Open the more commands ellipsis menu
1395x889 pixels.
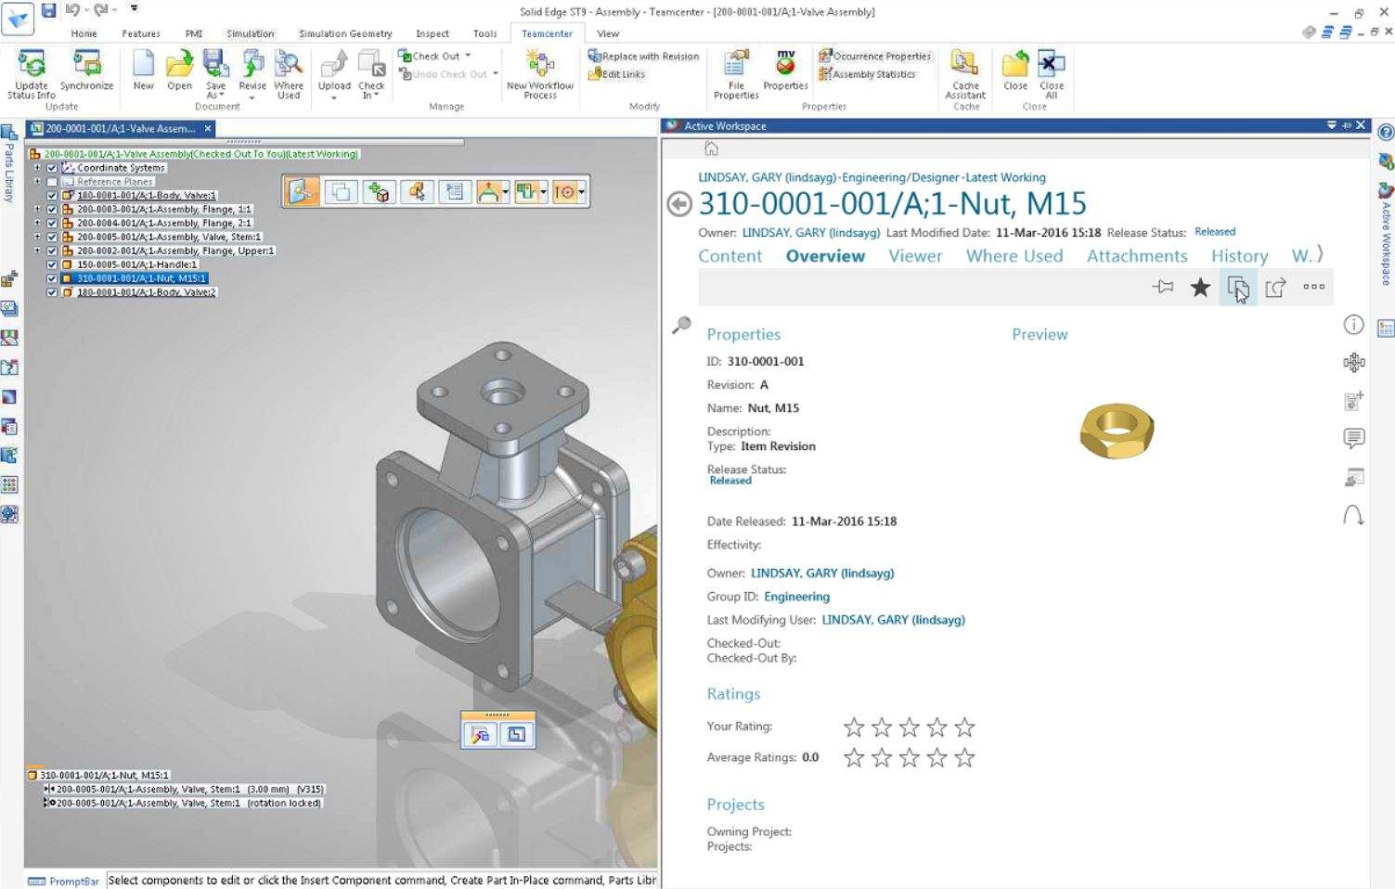pyautogui.click(x=1314, y=287)
